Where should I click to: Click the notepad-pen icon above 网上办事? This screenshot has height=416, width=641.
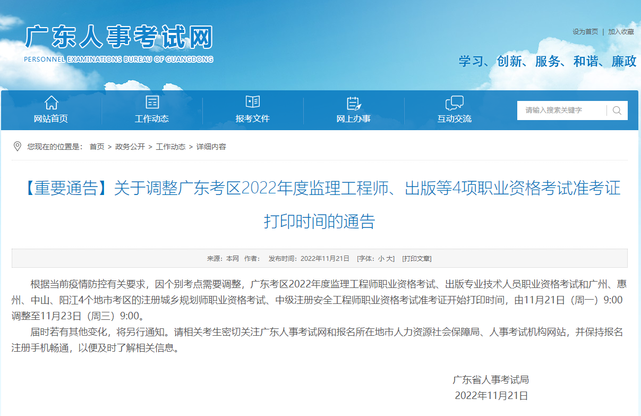pyautogui.click(x=353, y=103)
